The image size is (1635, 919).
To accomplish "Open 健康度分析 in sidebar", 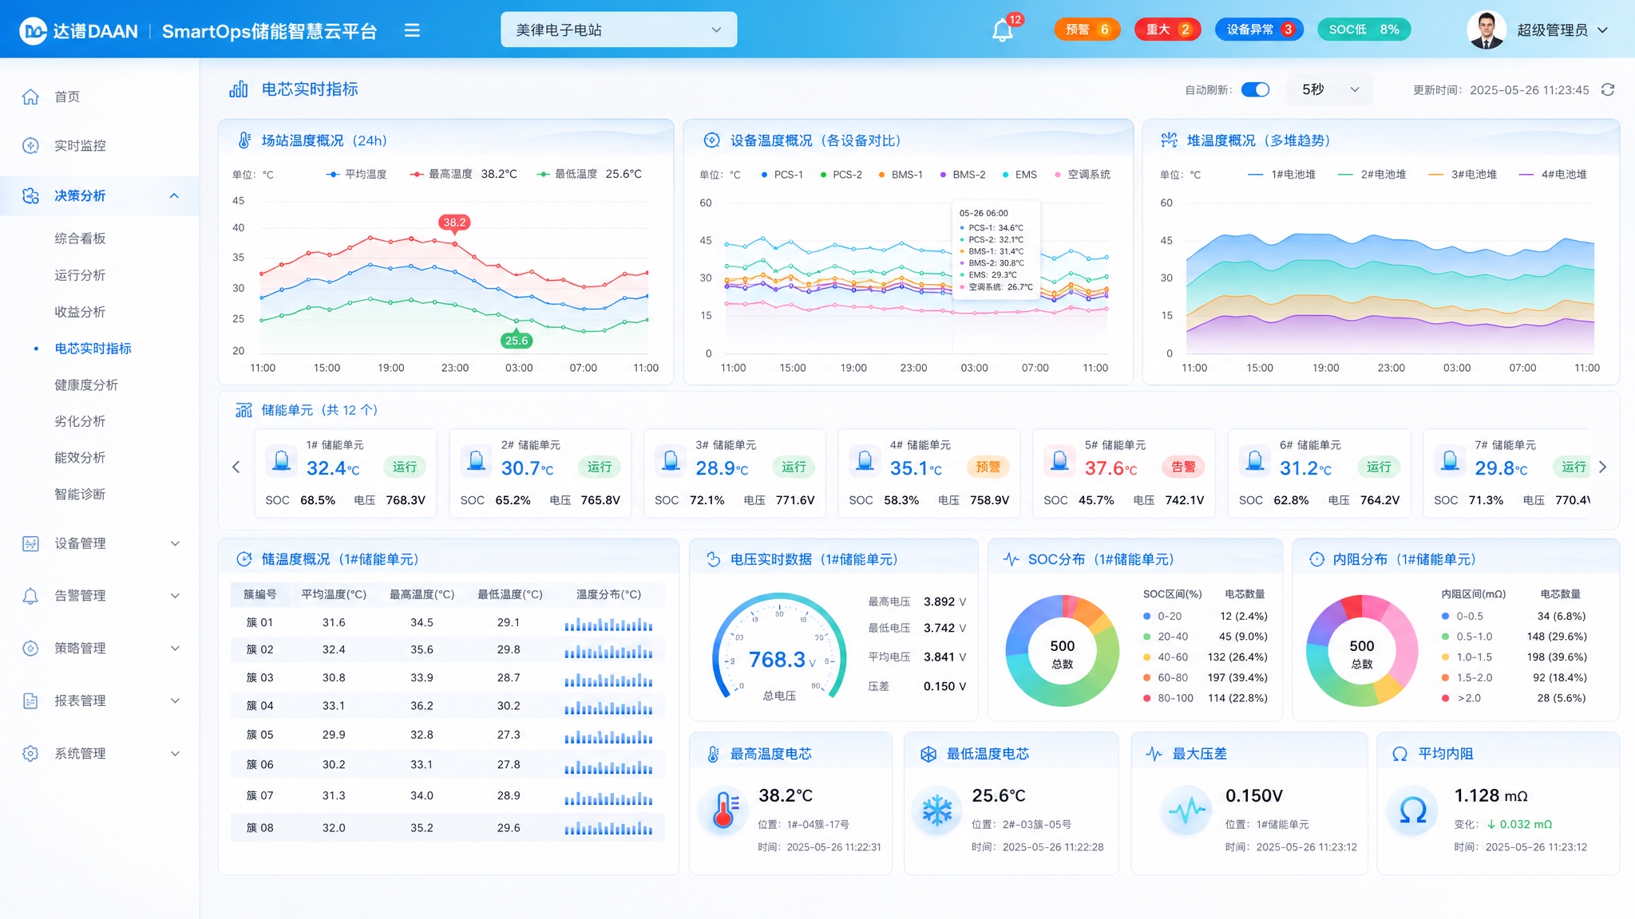I will click(x=86, y=385).
